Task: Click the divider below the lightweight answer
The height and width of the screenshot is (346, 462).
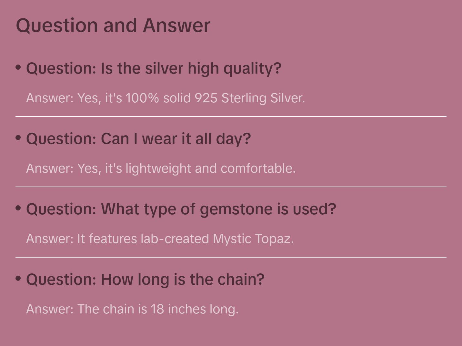Action: [x=231, y=187]
